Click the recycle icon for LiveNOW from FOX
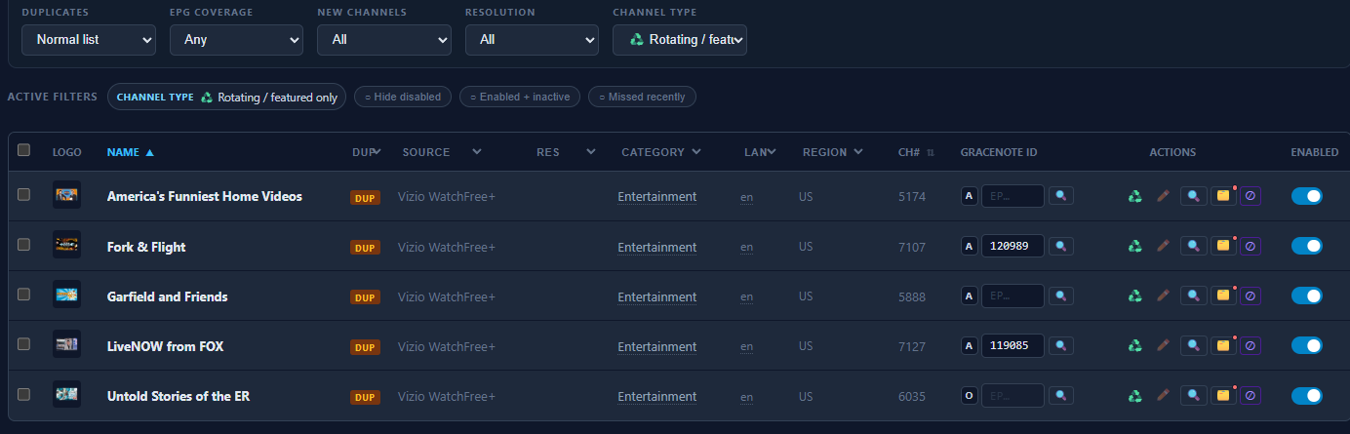This screenshot has height=434, width=1350. [1135, 345]
